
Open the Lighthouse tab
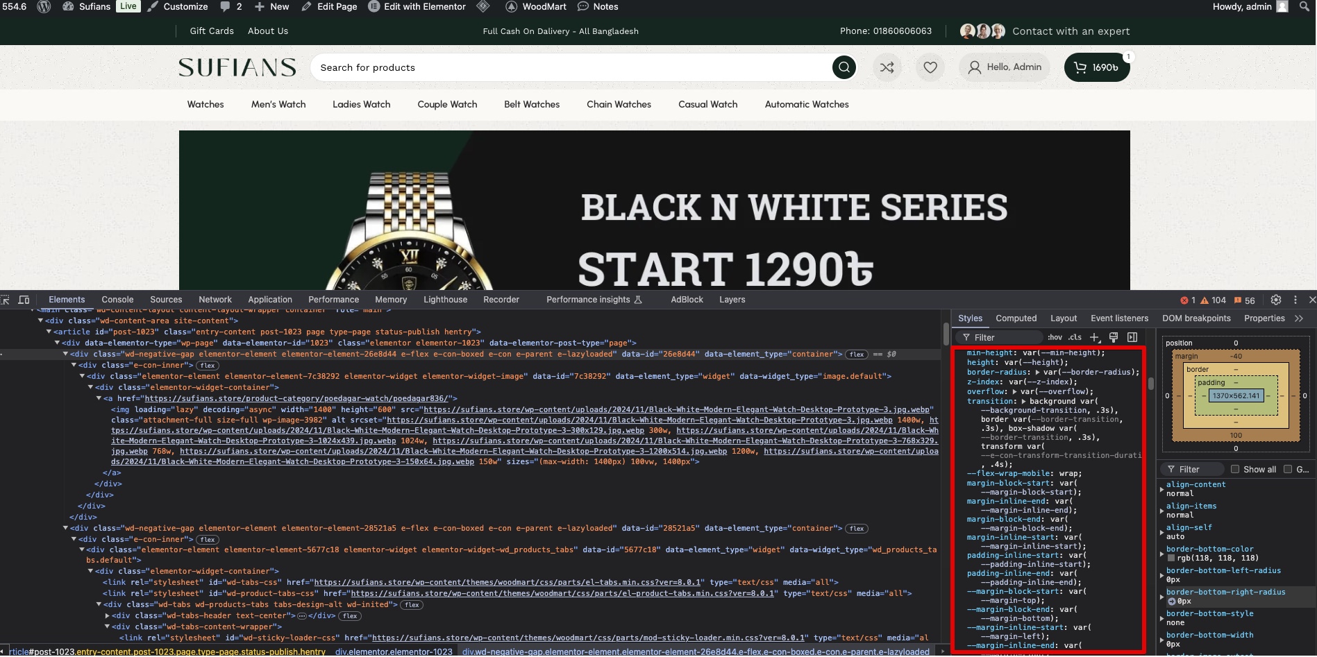point(445,300)
